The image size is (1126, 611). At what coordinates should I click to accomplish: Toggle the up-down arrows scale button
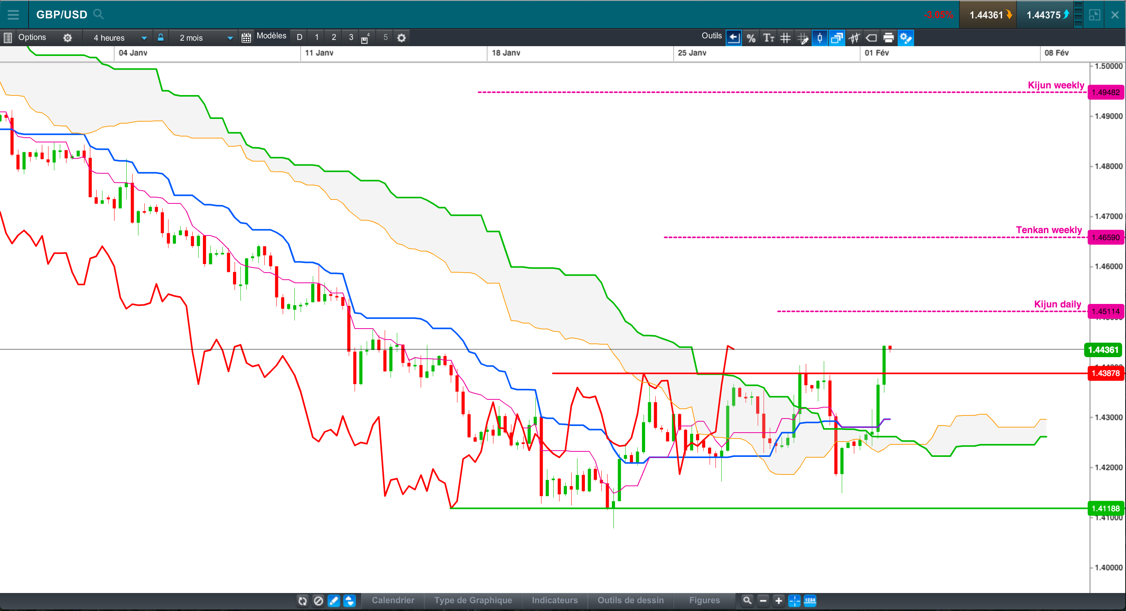point(349,600)
